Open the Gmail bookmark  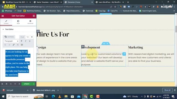click(18, 11)
